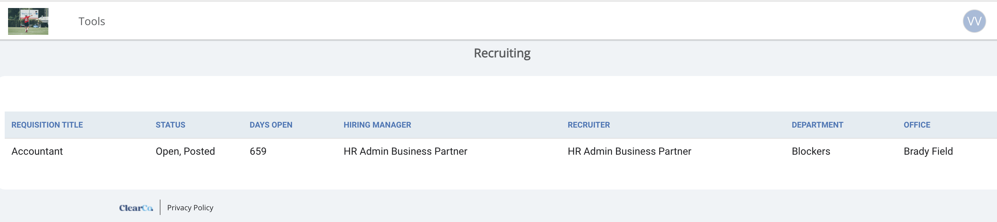Click the Open, Posted status cell
This screenshot has width=997, height=222.
185,151
